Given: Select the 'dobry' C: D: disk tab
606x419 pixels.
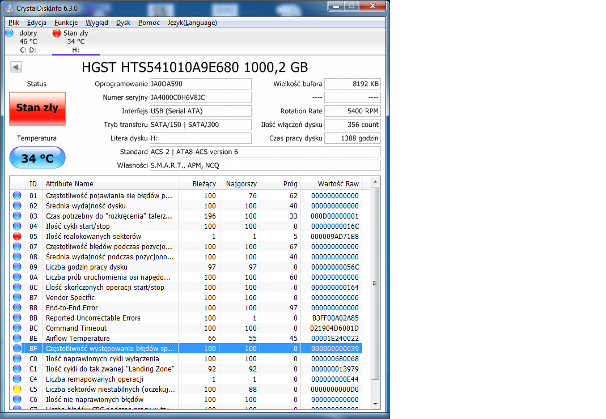Looking at the screenshot, I should 23,41.
